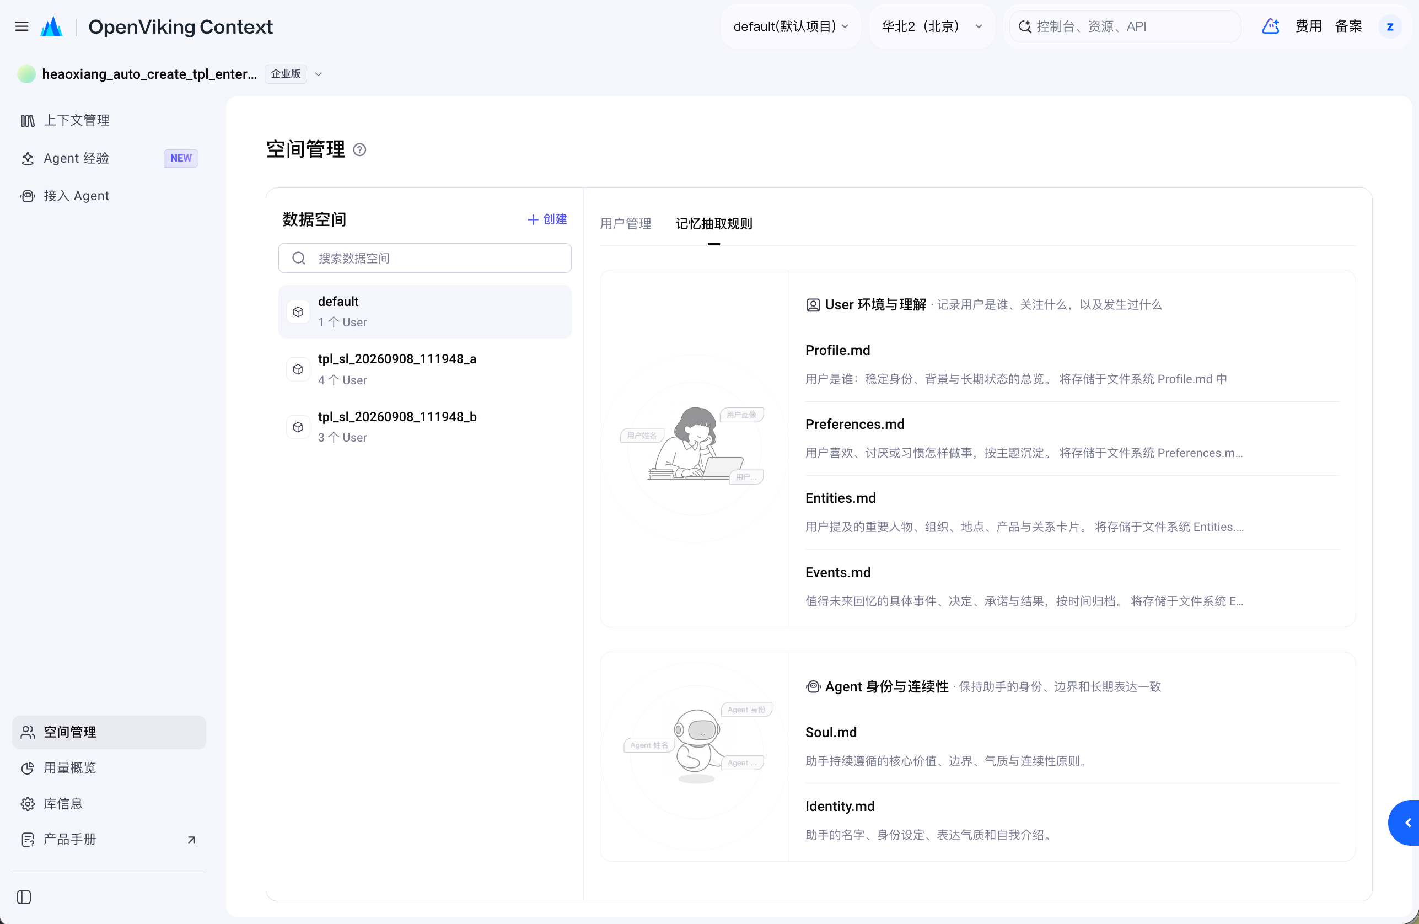The height and width of the screenshot is (924, 1419).
Task: Open 库信息 in the sidebar
Action: (x=109, y=804)
